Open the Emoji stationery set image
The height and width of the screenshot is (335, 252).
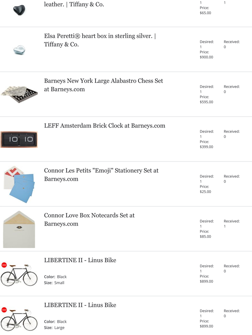click(19, 184)
